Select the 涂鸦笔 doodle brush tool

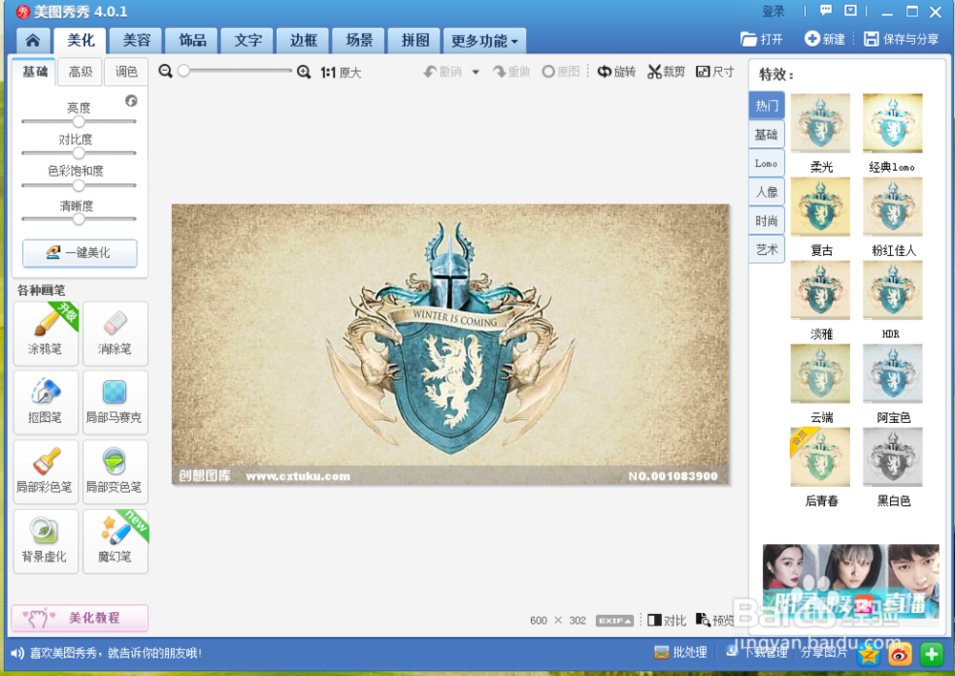tap(46, 334)
